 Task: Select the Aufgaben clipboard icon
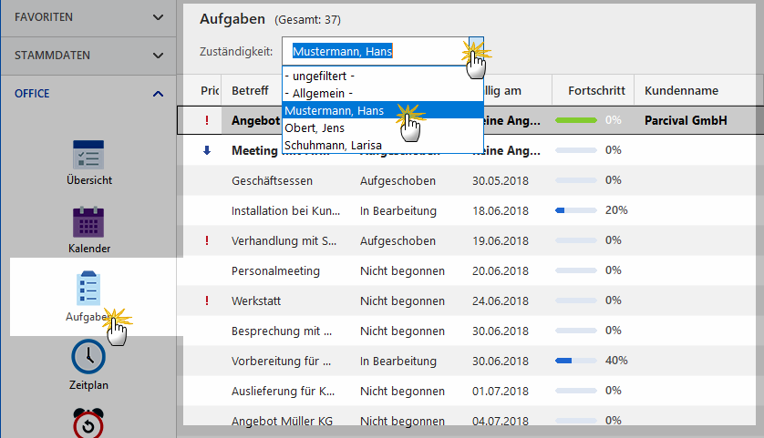click(x=88, y=288)
